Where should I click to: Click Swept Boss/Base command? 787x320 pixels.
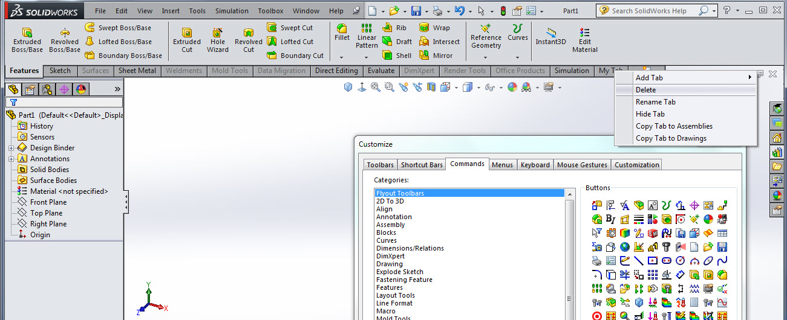(118, 28)
